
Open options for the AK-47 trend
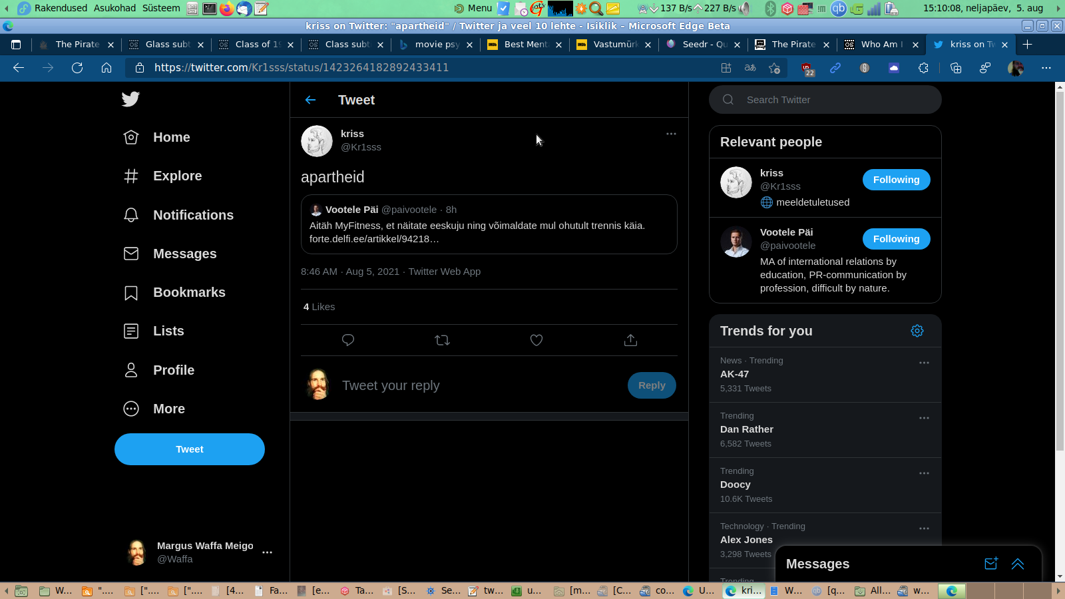(924, 363)
